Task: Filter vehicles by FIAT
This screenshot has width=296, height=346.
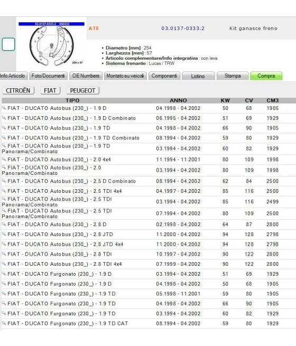Action: point(50,90)
